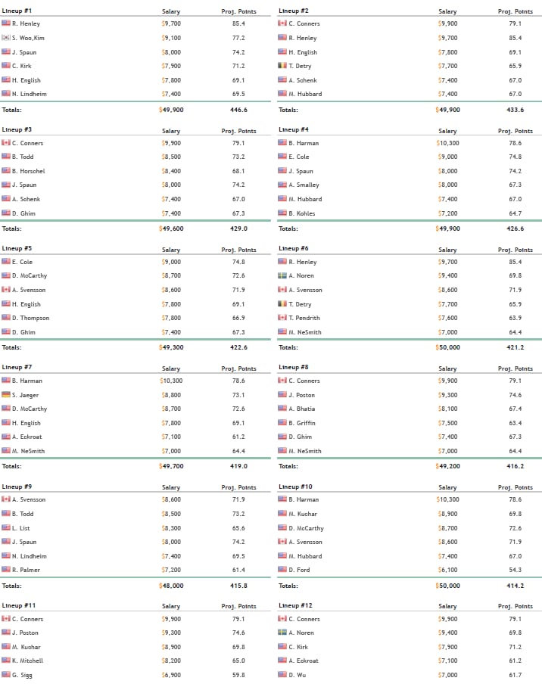Click the US flag beside G. Sigg

pyautogui.click(x=5, y=674)
